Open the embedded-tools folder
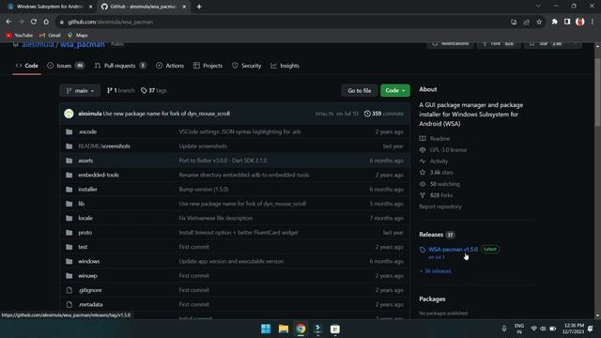 pos(99,175)
